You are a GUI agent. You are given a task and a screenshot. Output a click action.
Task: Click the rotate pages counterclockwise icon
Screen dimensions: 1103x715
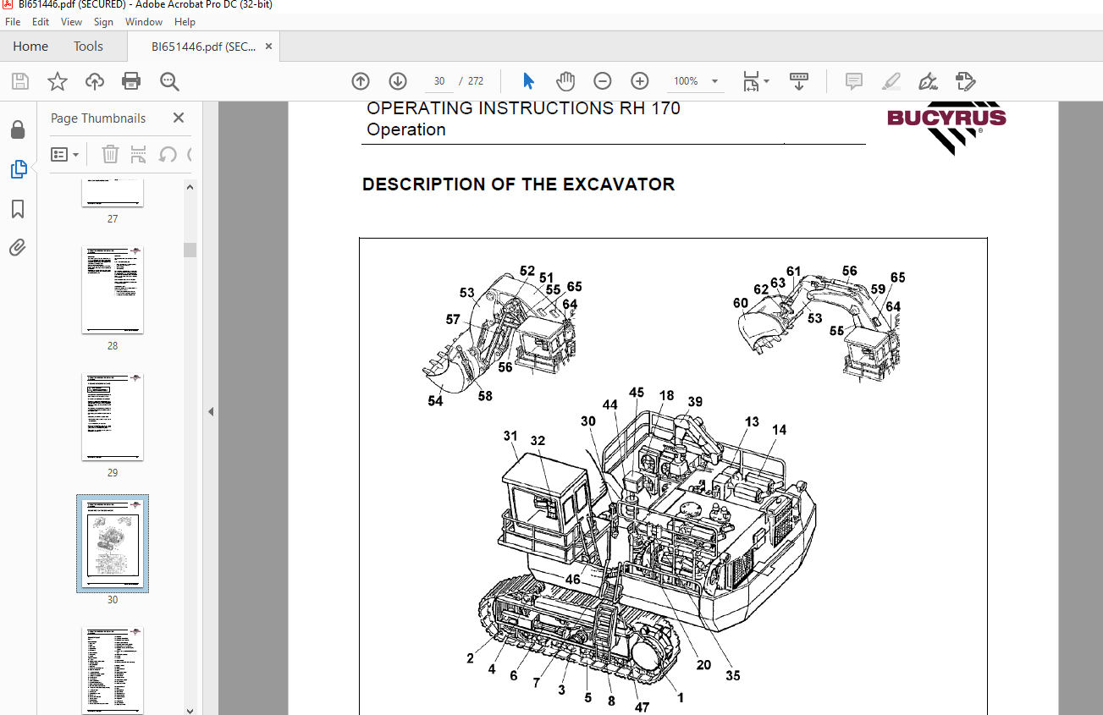(168, 155)
